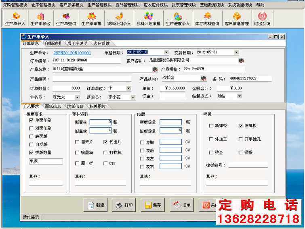Click the 啤板编号 input field

(x=248, y=165)
